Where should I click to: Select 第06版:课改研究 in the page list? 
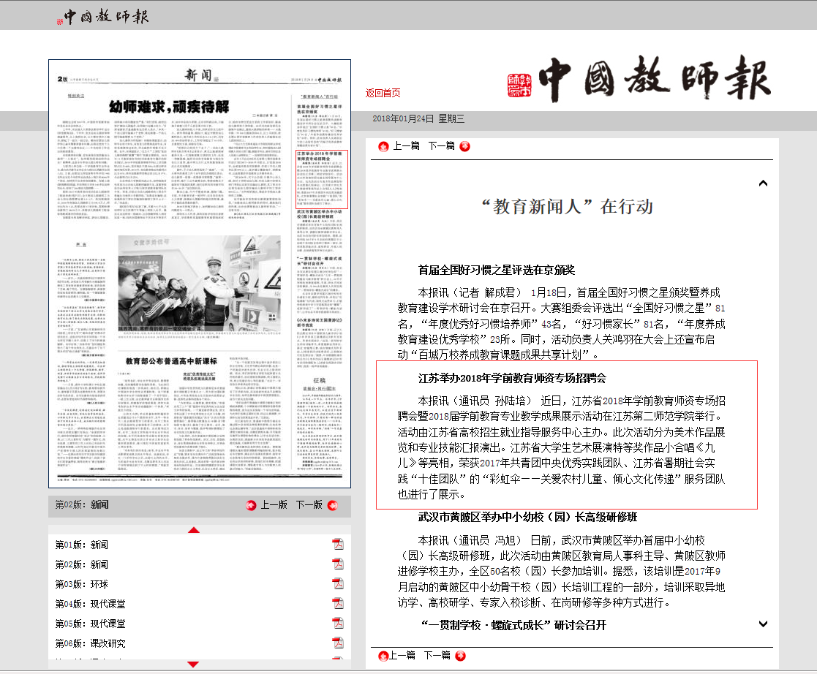point(91,643)
